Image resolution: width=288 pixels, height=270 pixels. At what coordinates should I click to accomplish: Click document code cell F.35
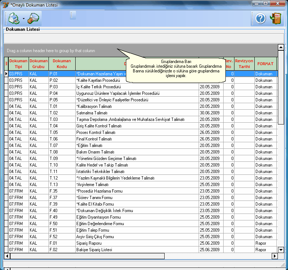click(62, 191)
